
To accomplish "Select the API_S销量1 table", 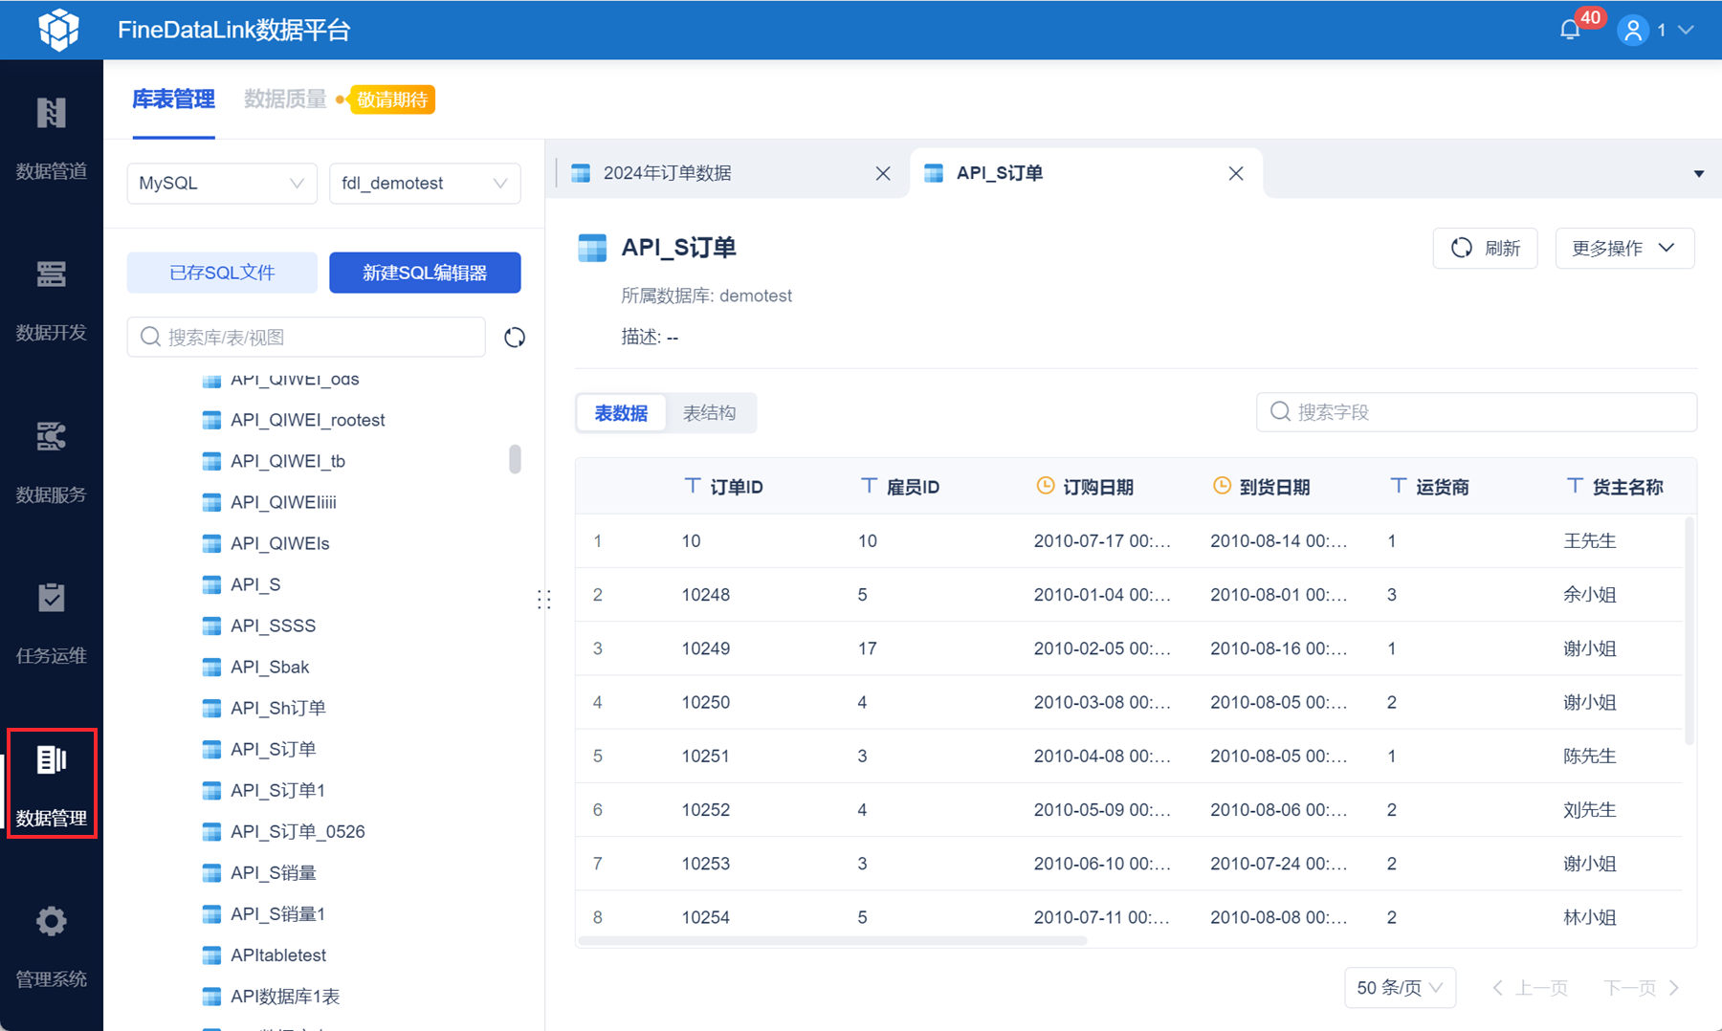I will (x=278, y=913).
